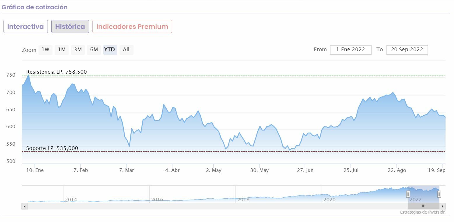Open the Estrategias de Inversión credit link
The image size is (454, 222).
[x=422, y=212]
